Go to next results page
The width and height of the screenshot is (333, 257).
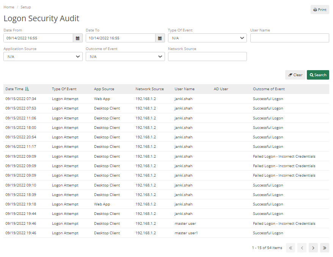tap(313, 248)
